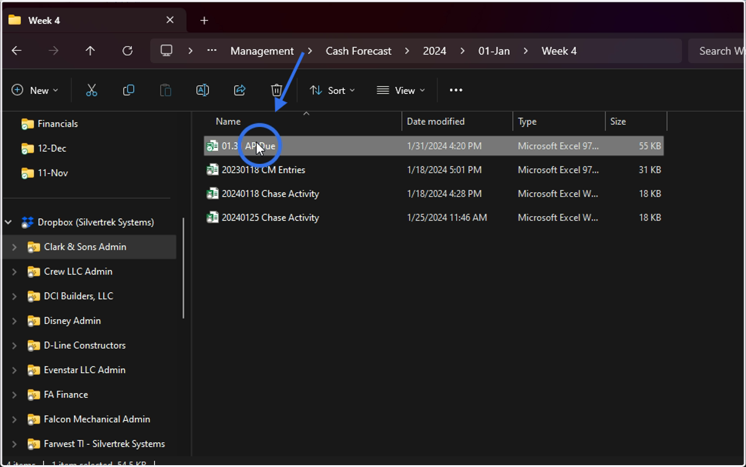
Task: Click 01-Jan in the address bar
Action: (x=494, y=51)
